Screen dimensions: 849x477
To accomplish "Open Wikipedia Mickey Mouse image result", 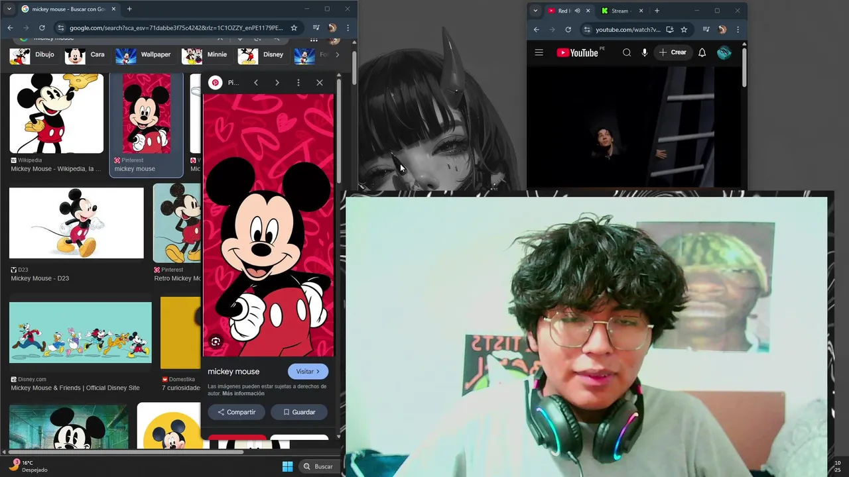I will click(x=56, y=113).
